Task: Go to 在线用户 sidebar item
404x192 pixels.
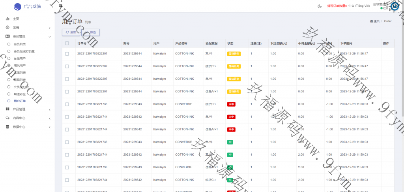Action: (x=20, y=58)
